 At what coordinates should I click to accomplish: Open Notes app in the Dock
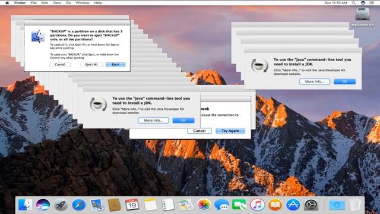150,204
